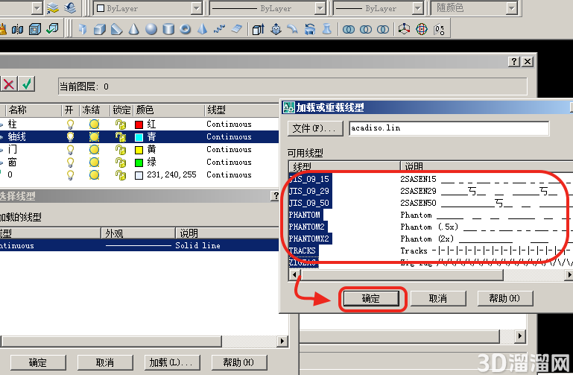Click the layer previous icon
Image resolution: width=573 pixels, height=375 pixels.
coord(70,8)
